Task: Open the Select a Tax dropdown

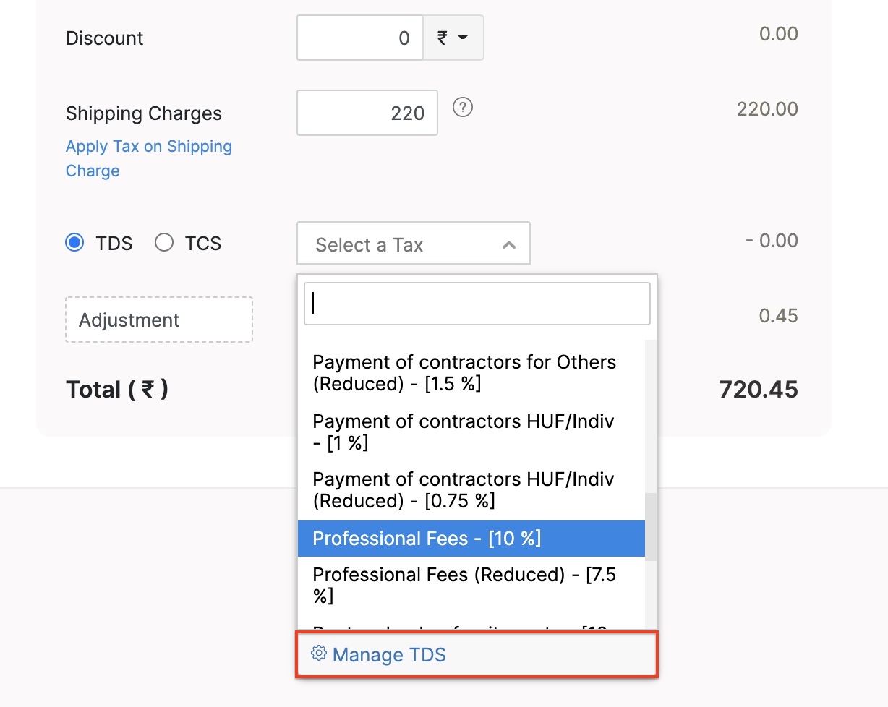Action: 413,244
